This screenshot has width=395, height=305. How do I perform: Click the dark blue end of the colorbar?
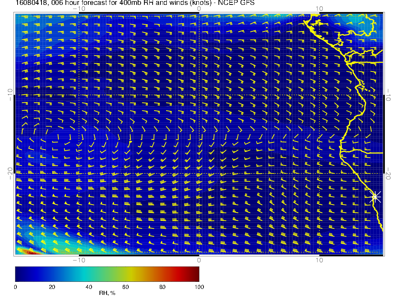coord(19,274)
